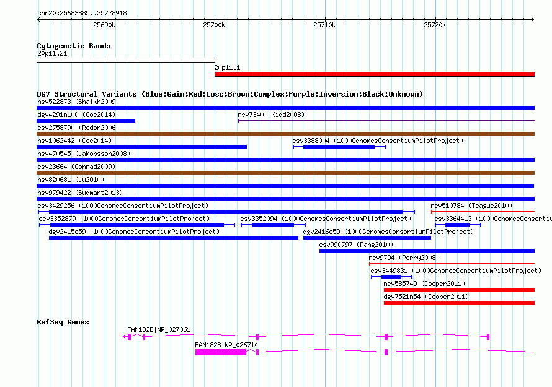Open variant nsv7340 (Kidd2008)

coord(271,115)
